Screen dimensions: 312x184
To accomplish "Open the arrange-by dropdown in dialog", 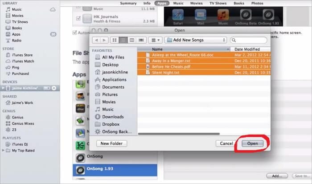I will click(155, 40).
